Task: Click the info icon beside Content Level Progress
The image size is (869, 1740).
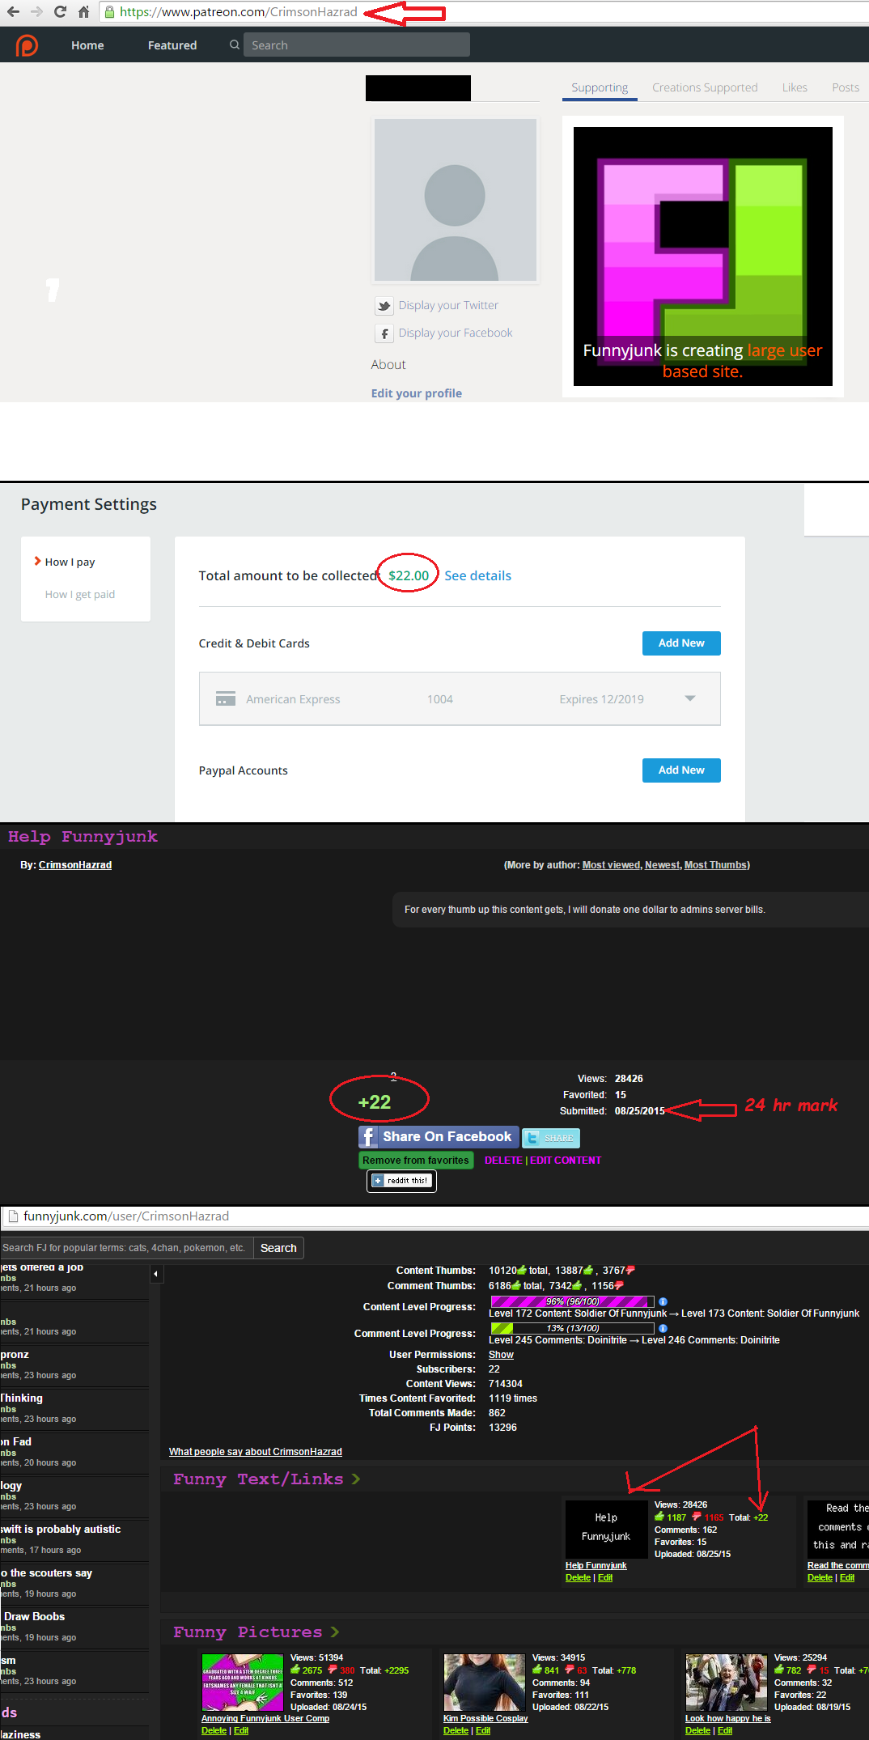Action: [x=663, y=1301]
